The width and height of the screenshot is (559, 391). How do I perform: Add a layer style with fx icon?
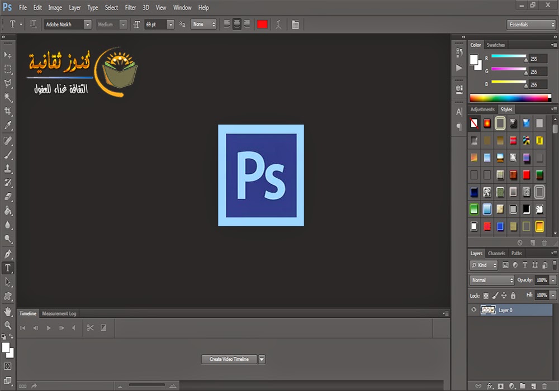tap(490, 386)
